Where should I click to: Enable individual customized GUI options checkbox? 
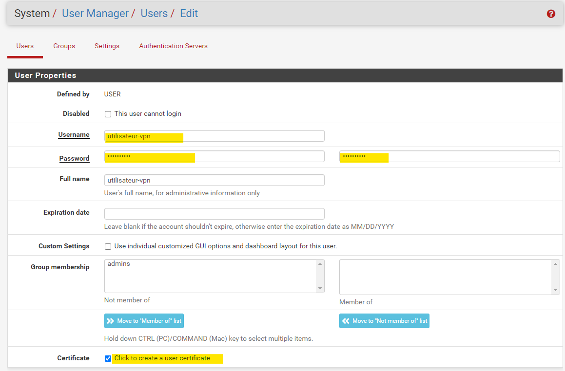(108, 246)
